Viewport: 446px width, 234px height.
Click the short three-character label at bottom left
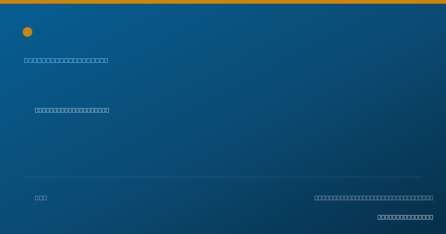tap(41, 198)
